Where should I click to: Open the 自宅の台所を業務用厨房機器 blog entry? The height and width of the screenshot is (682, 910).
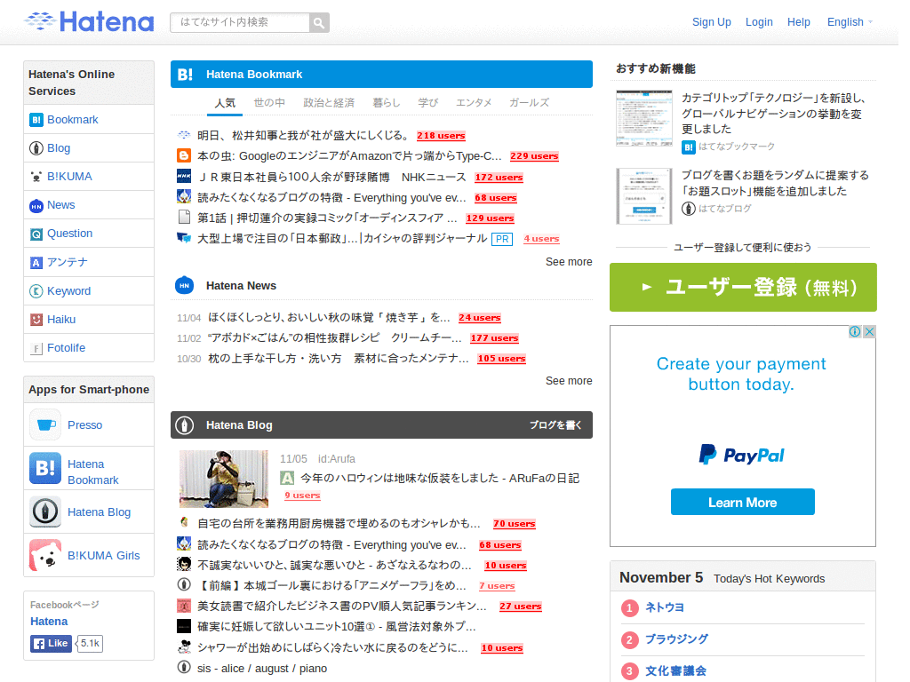coord(339,524)
